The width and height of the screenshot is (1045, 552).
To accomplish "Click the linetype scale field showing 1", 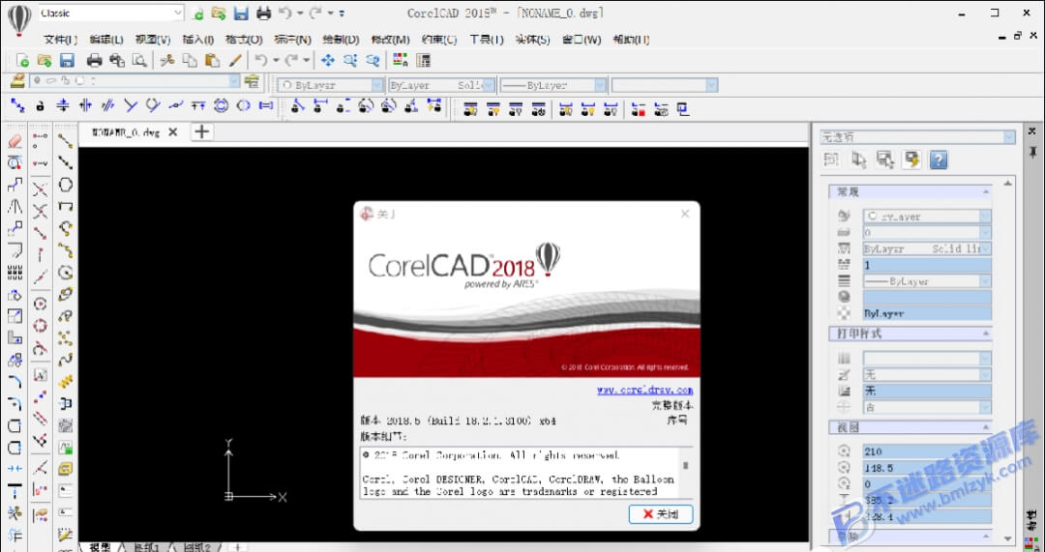I will tap(927, 265).
